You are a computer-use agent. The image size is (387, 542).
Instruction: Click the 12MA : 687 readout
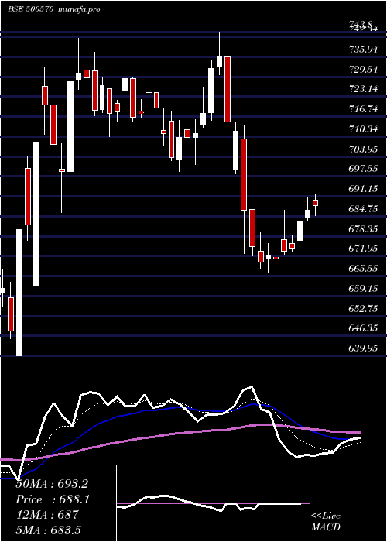point(47,515)
